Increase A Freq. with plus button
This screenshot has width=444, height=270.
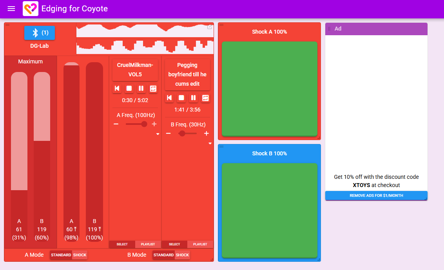coord(154,124)
